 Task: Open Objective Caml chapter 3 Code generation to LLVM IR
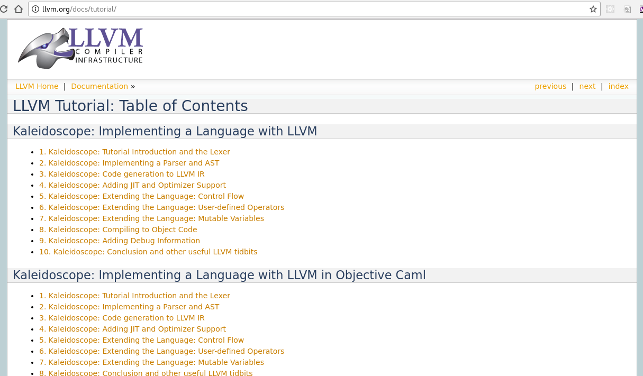coord(122,318)
